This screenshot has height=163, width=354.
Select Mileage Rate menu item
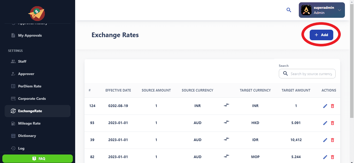click(29, 123)
